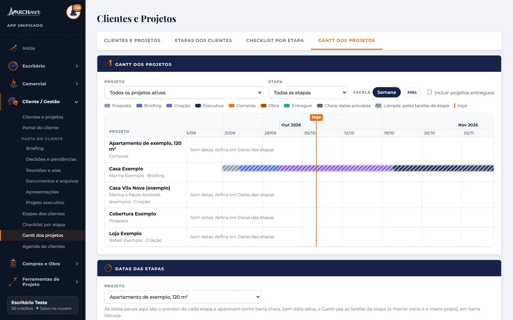
Task: Switch to Clientes e Projetos tab
Action: (x=132, y=41)
